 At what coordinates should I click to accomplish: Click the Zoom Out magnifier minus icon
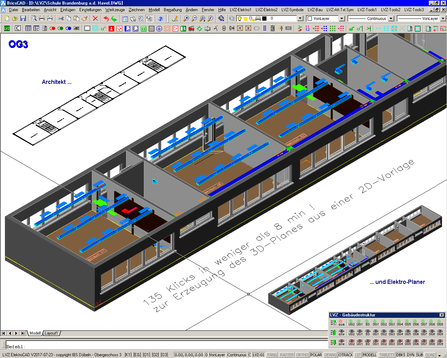(194, 18)
